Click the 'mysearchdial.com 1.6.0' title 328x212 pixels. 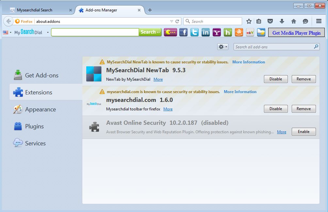(139, 100)
